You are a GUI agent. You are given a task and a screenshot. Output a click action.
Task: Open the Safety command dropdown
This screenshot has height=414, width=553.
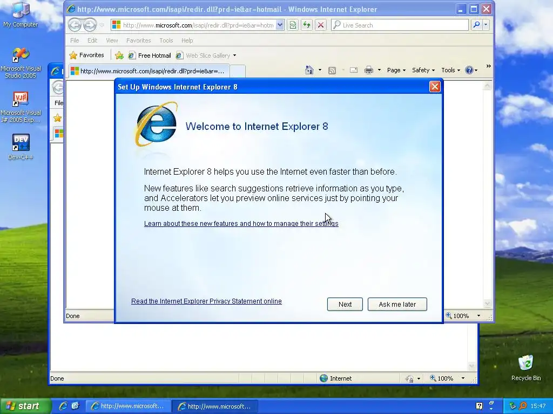click(423, 70)
